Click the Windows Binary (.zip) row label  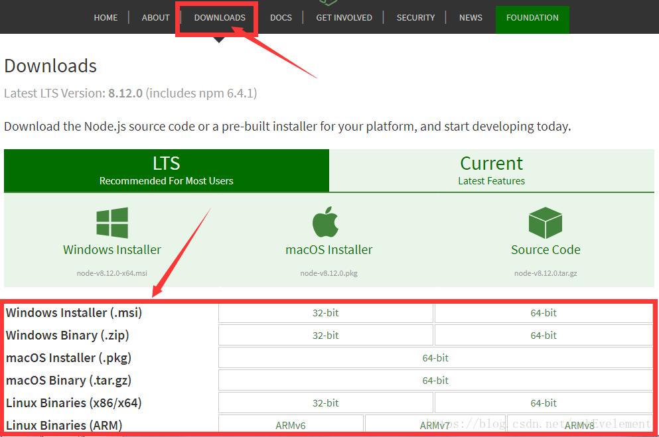[x=67, y=336]
